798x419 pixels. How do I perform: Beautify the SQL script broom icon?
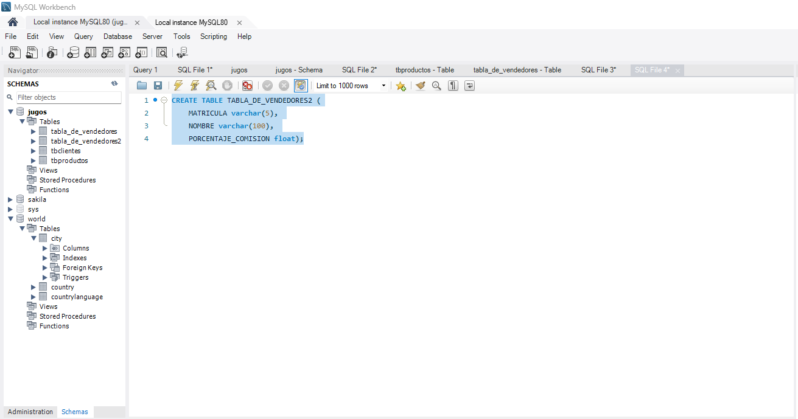click(x=420, y=86)
